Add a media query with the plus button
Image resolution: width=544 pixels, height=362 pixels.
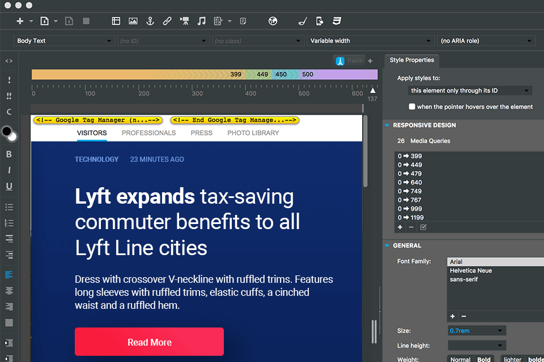click(400, 227)
